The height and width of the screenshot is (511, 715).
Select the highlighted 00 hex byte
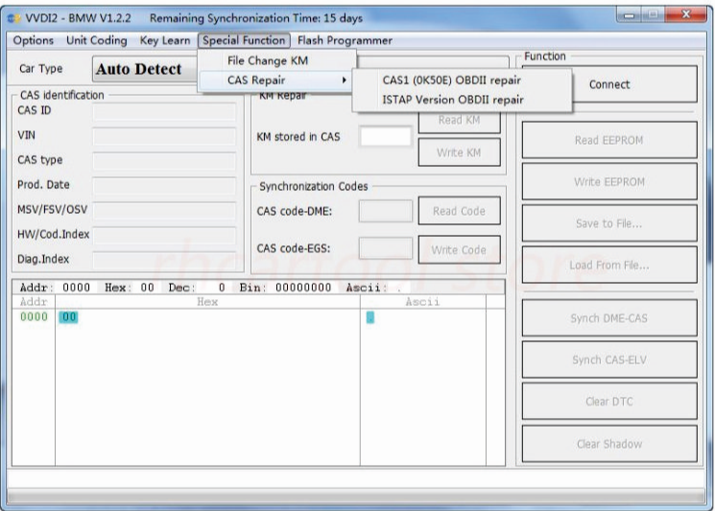(68, 317)
